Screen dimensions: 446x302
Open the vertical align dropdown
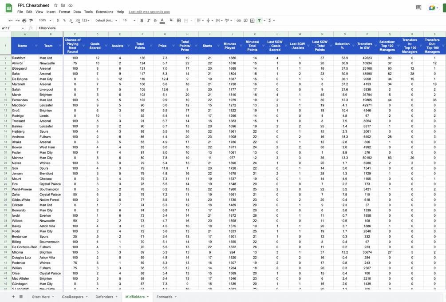(x=209, y=20)
